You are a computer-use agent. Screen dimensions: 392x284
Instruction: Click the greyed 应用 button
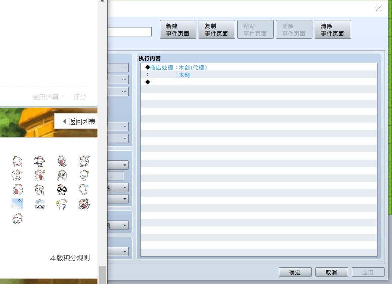368,272
